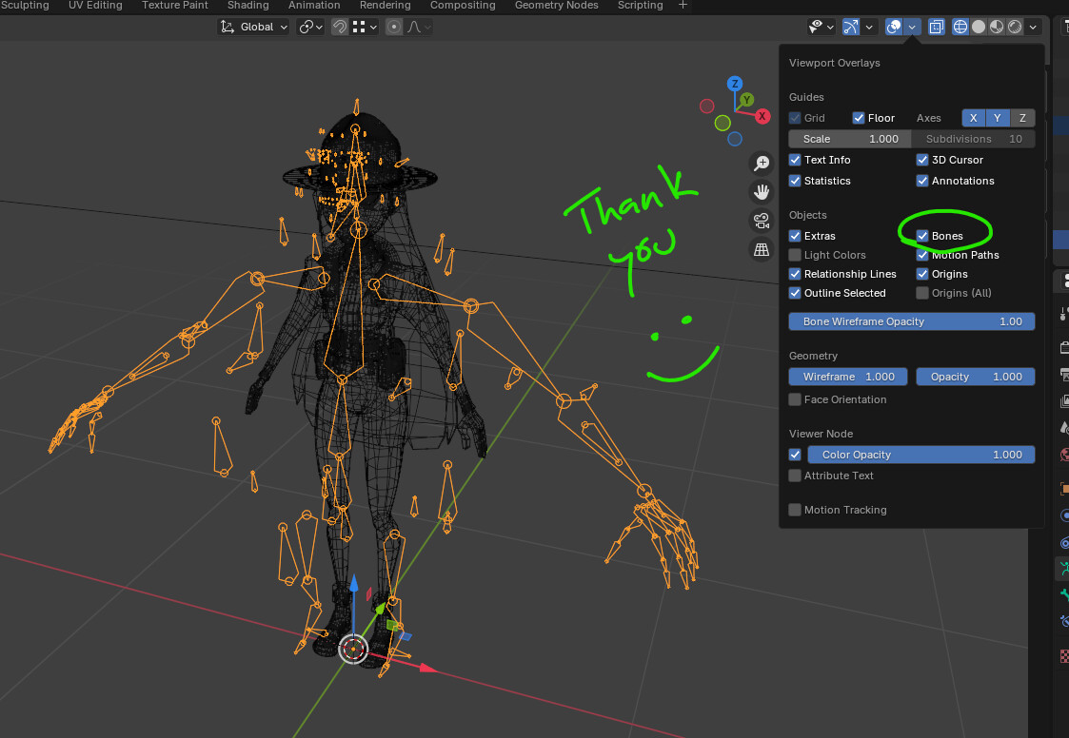Toggle proportional editing icon

393,27
